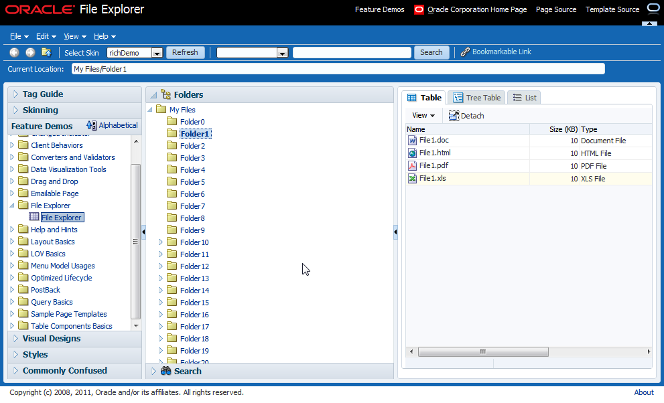Collapse the File Explorer tree node
This screenshot has height=403, width=664.
12,205
